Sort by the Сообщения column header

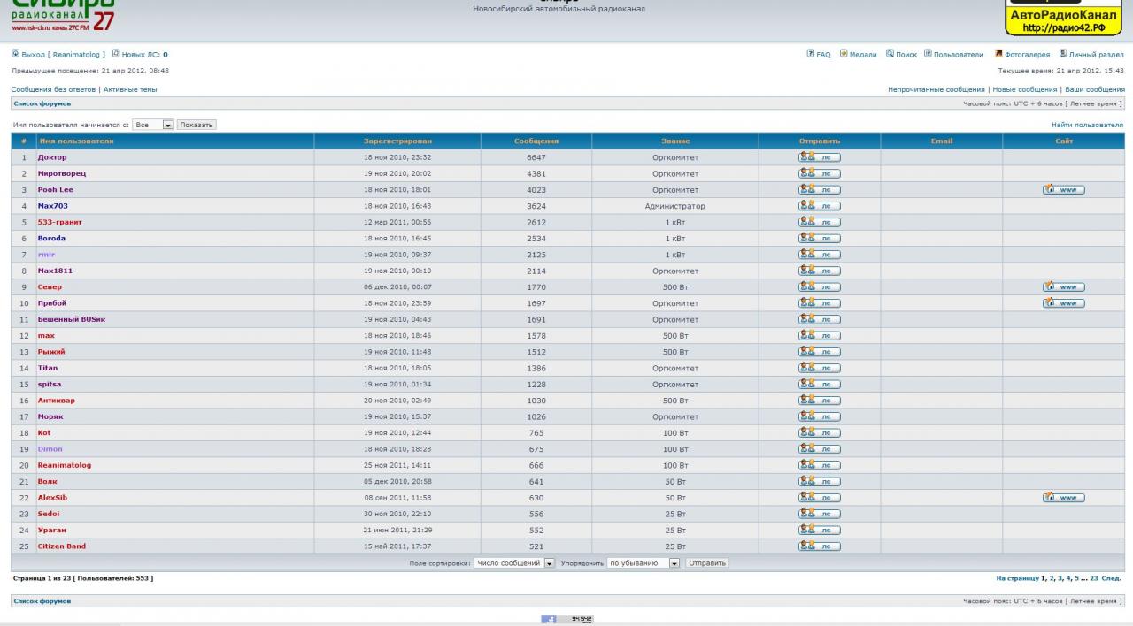tap(536, 141)
